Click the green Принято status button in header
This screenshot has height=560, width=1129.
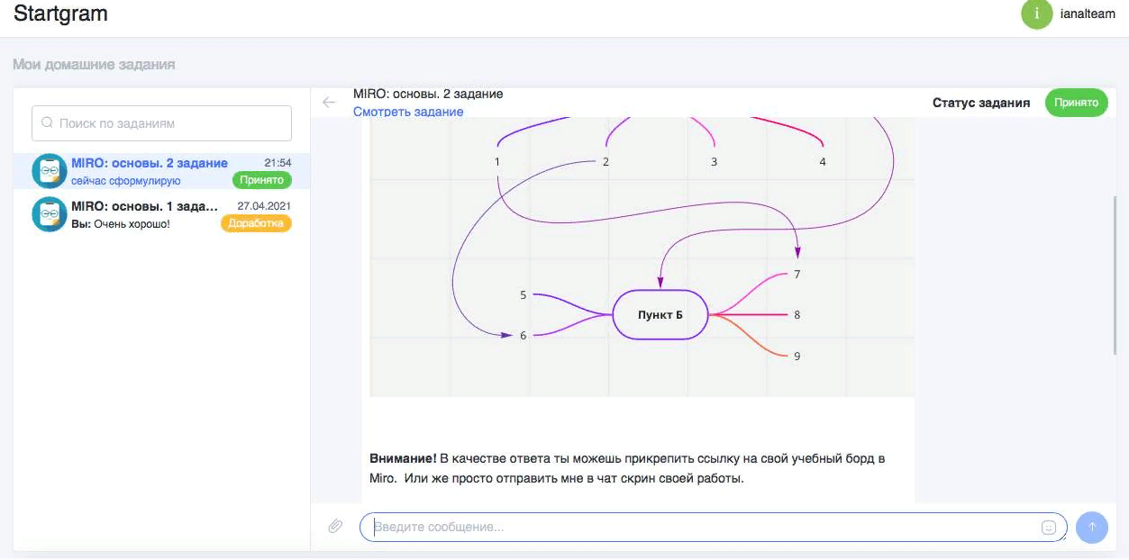point(1076,103)
